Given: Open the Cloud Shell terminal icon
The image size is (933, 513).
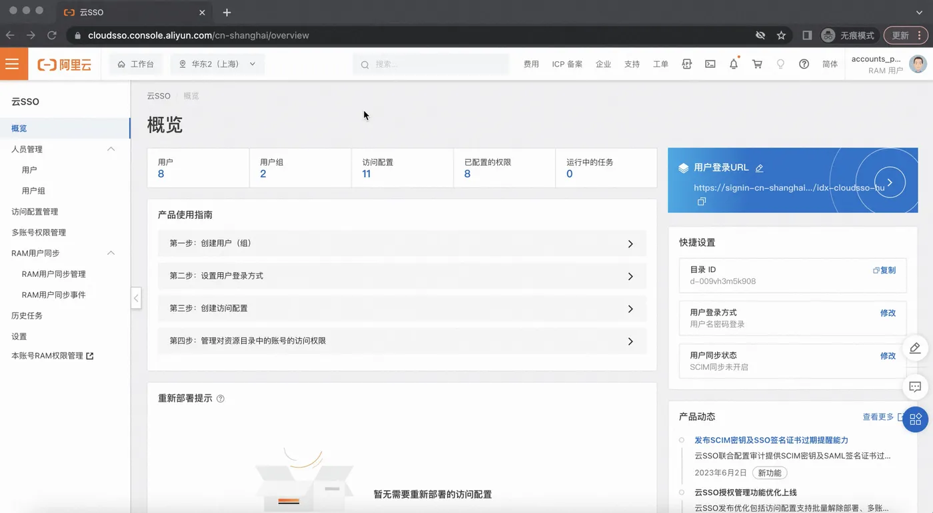Looking at the screenshot, I should (710, 64).
